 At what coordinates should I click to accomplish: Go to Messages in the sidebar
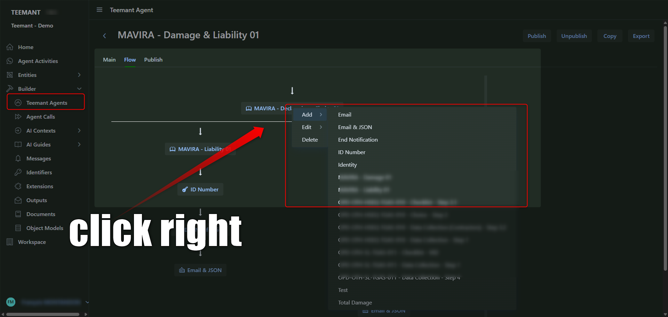(39, 158)
